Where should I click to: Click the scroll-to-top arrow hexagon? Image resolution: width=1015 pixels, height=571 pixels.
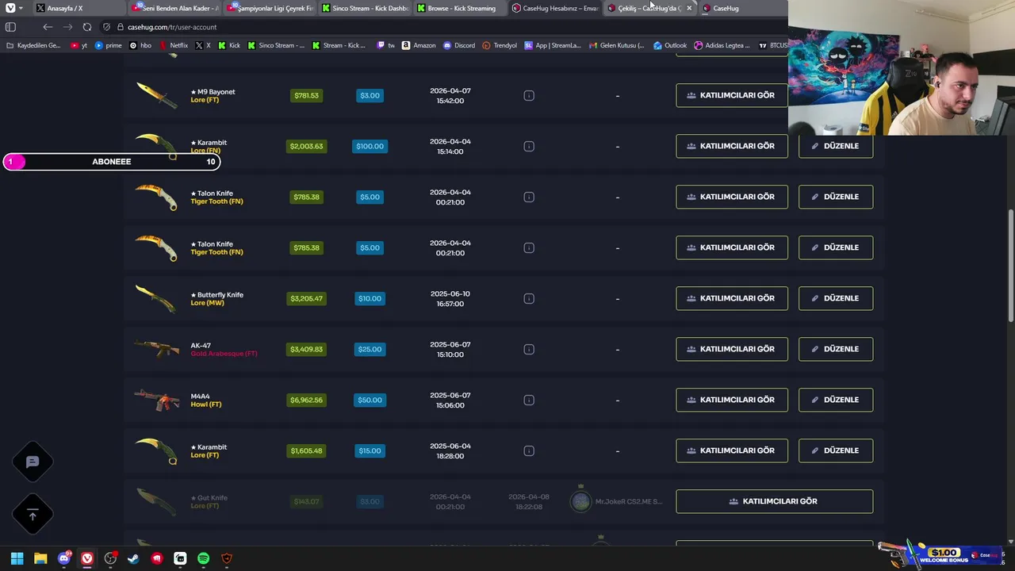click(x=33, y=515)
